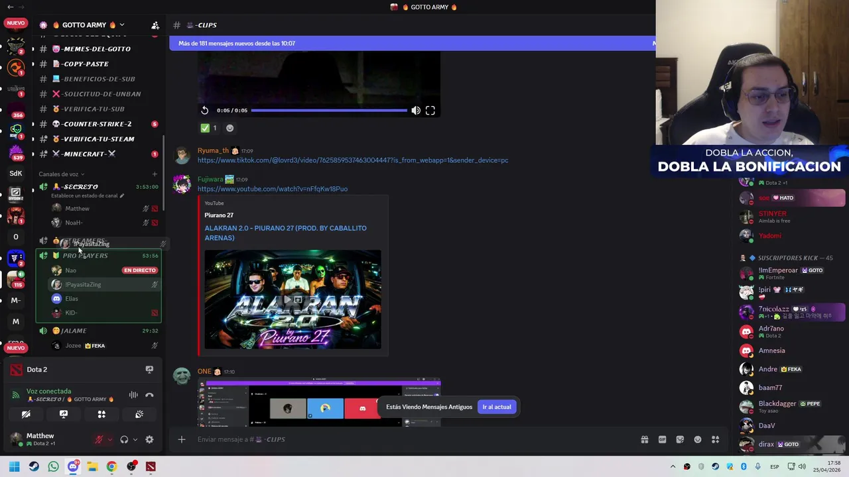Disconnect from voice channel
This screenshot has width=849, height=477.
pyautogui.click(x=149, y=395)
